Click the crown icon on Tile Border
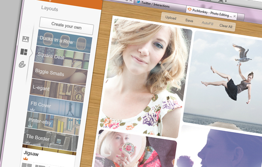 pyautogui.click(x=28, y=142)
